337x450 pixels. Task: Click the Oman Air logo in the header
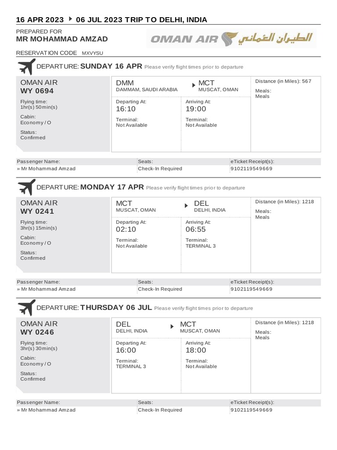coord(232,40)
